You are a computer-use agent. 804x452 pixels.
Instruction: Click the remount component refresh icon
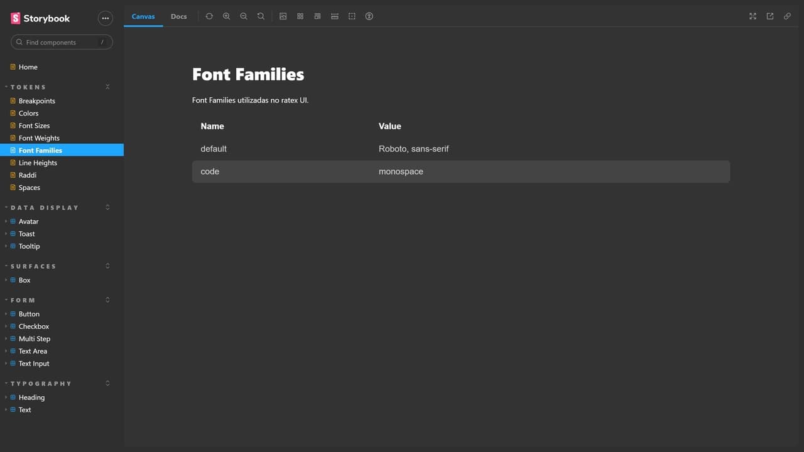pyautogui.click(x=209, y=16)
